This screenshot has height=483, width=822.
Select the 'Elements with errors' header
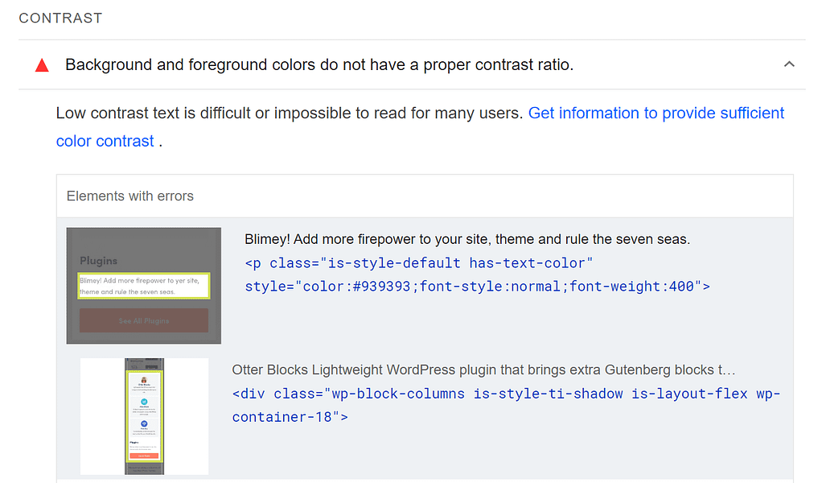129,196
